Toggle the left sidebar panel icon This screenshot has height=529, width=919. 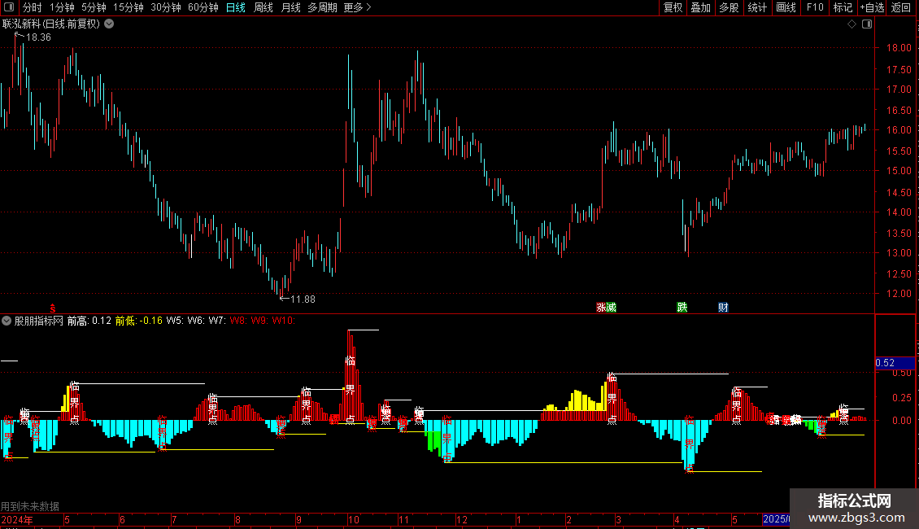pos(9,7)
